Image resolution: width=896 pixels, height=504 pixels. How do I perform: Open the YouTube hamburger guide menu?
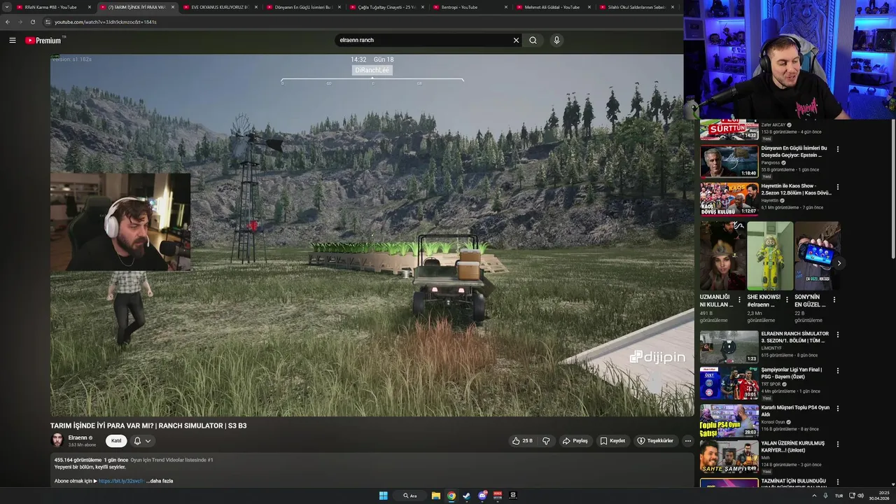tap(12, 40)
